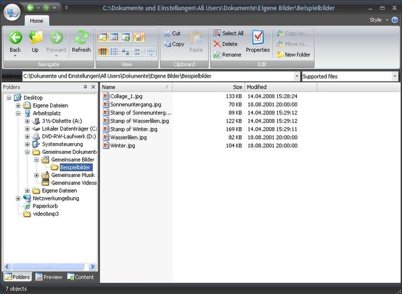Collapse the Desktop tree node

click(x=9, y=98)
